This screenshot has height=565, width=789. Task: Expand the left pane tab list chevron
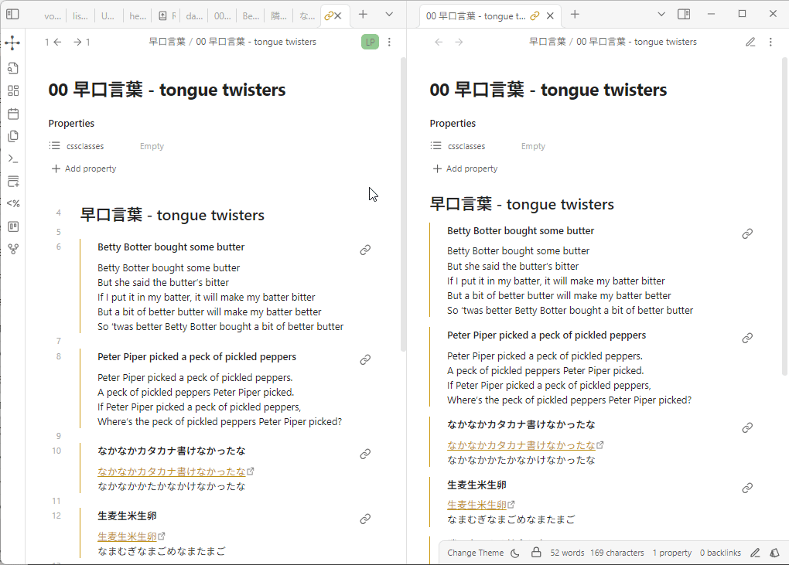pos(389,14)
